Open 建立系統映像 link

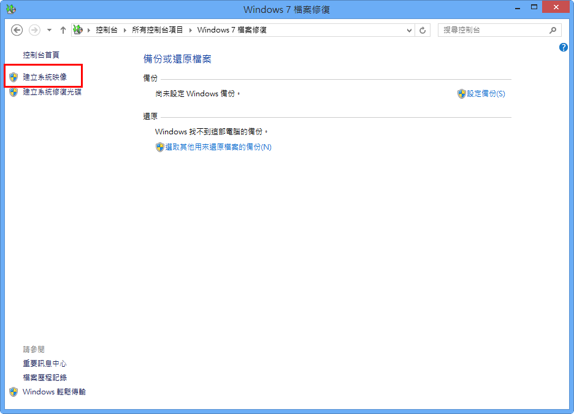pyautogui.click(x=45, y=77)
